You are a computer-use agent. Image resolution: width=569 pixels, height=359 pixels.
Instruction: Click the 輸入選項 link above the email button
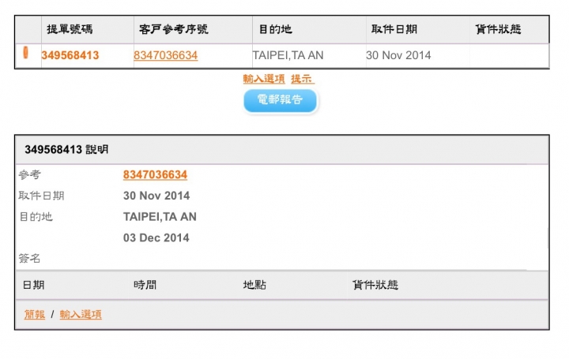point(264,79)
